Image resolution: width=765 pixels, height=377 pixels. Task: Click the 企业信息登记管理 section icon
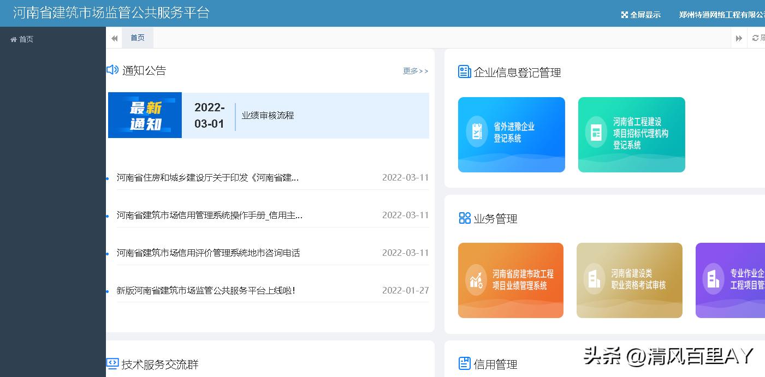(x=465, y=71)
